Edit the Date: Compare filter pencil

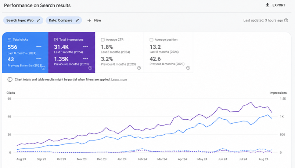click(x=77, y=20)
